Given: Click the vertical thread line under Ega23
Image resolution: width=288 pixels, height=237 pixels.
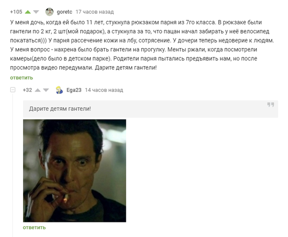Looking at the screenshot, I should 13,165.
